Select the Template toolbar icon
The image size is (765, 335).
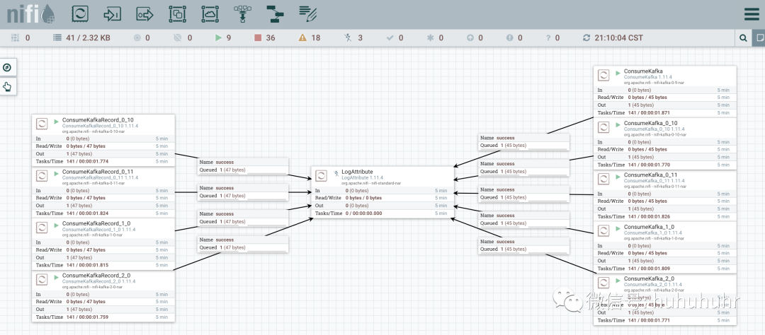click(275, 14)
